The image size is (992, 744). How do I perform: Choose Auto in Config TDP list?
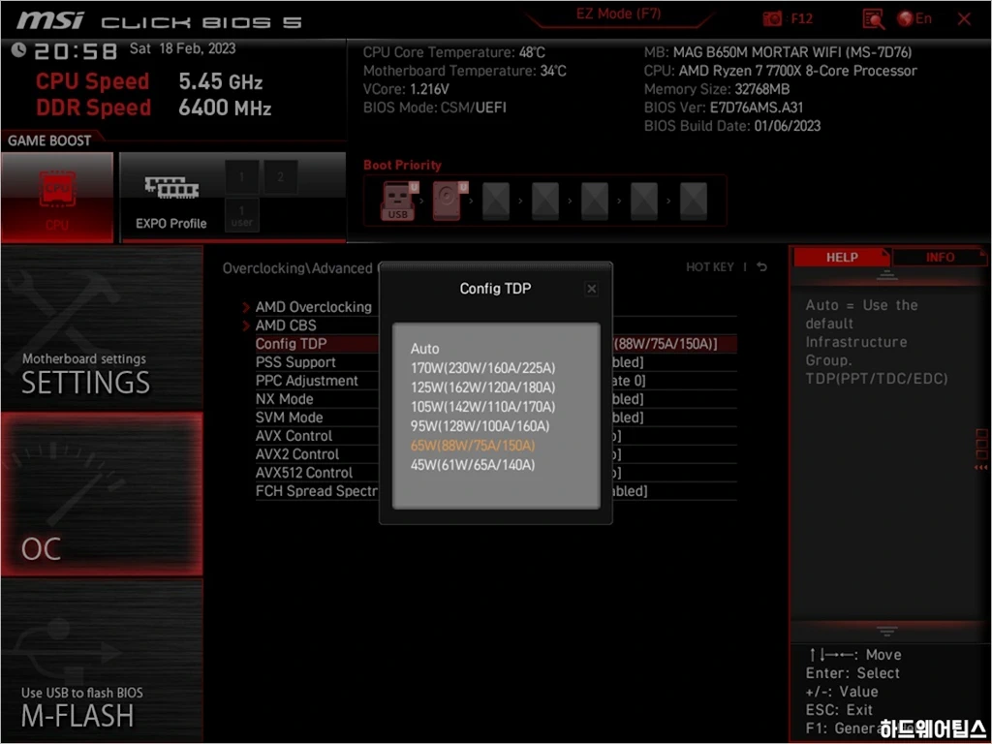click(424, 349)
